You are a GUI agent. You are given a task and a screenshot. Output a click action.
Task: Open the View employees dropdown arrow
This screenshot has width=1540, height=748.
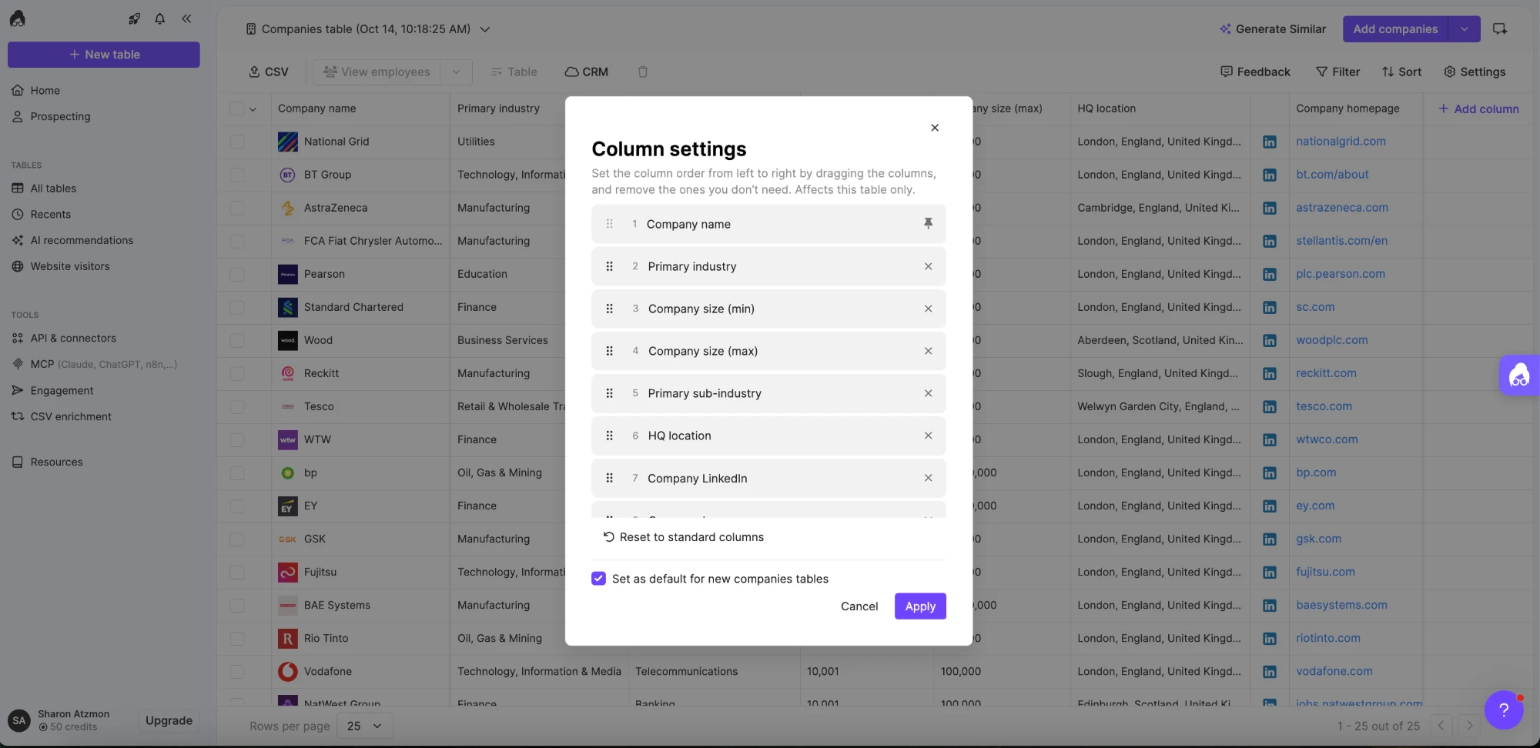(x=456, y=72)
